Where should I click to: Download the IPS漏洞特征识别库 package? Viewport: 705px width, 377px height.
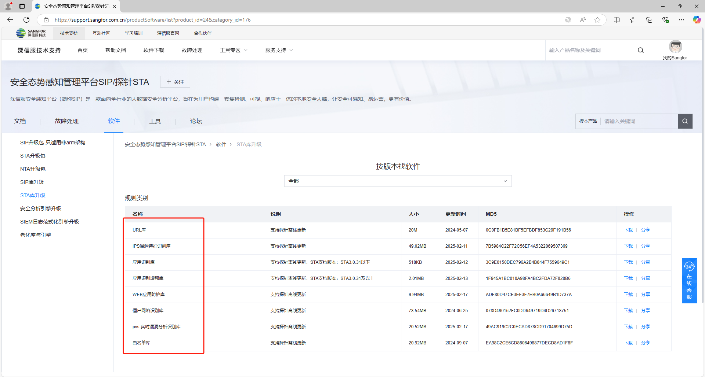pyautogui.click(x=628, y=246)
